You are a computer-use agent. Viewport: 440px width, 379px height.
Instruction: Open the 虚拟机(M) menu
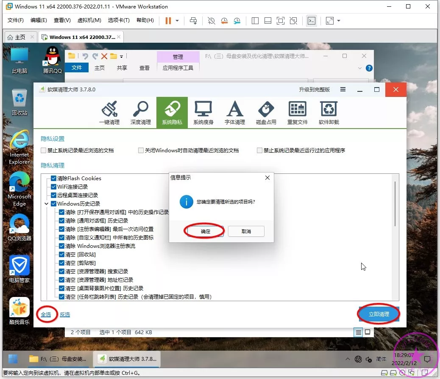pos(89,21)
